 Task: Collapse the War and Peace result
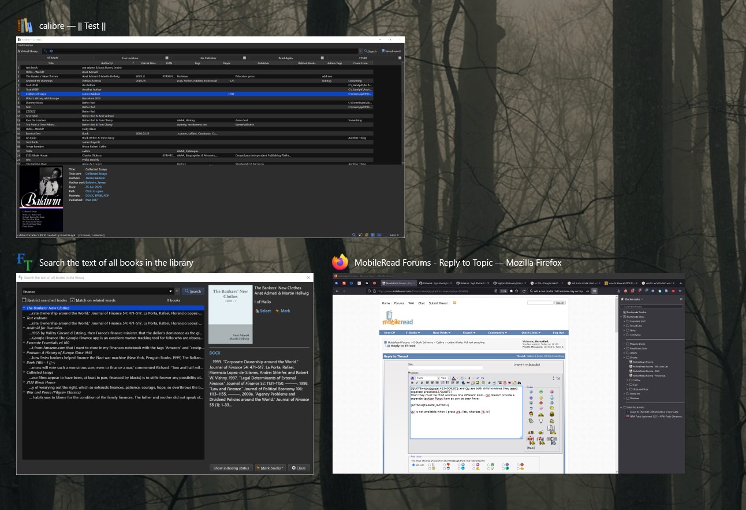(x=24, y=392)
